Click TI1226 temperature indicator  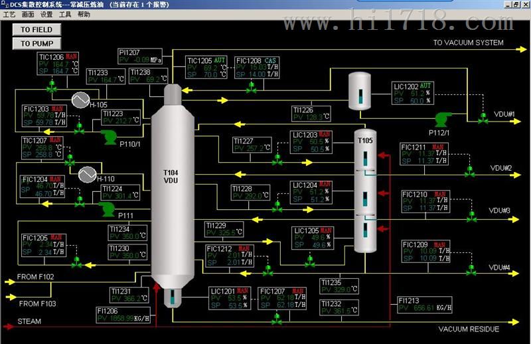[x=311, y=114]
